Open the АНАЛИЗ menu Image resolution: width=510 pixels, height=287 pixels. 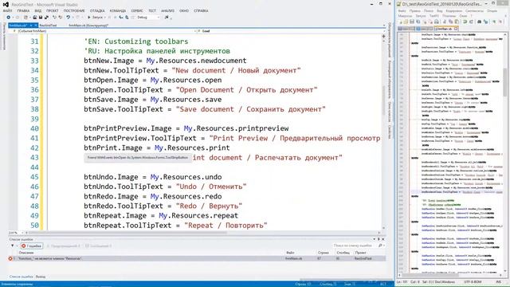click(x=167, y=10)
